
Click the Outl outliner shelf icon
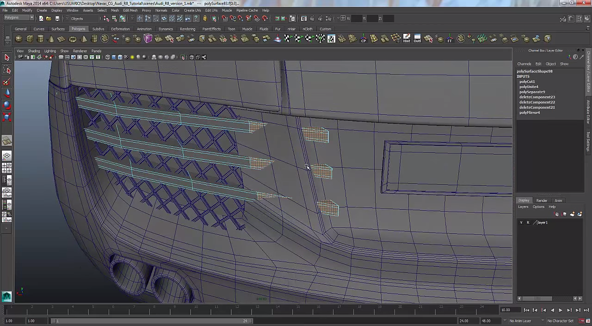point(417,39)
